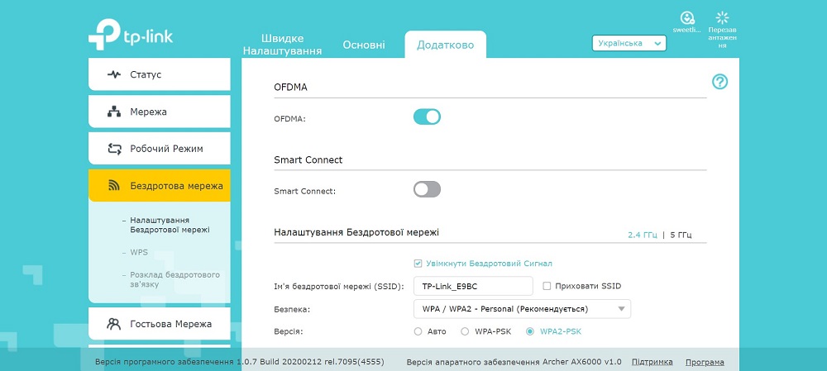Click the reboot (Перезавантаження) icon
827x371 pixels.
[x=722, y=17]
